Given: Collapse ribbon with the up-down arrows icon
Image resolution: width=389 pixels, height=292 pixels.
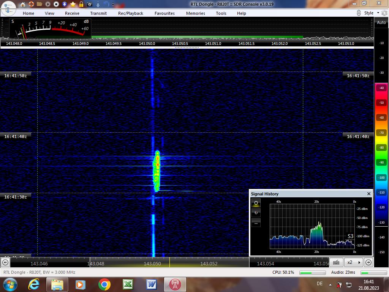Looking at the screenshot, I should (359, 13).
